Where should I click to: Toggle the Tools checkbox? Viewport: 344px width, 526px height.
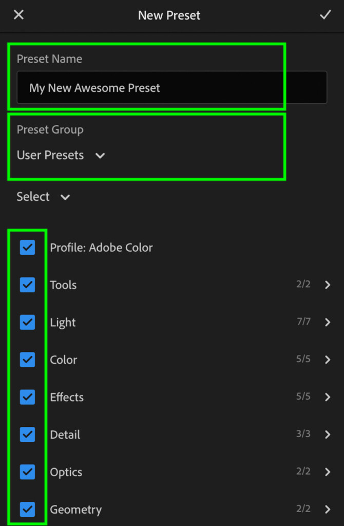coord(28,285)
